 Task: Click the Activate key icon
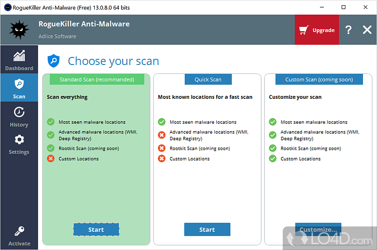point(19,232)
